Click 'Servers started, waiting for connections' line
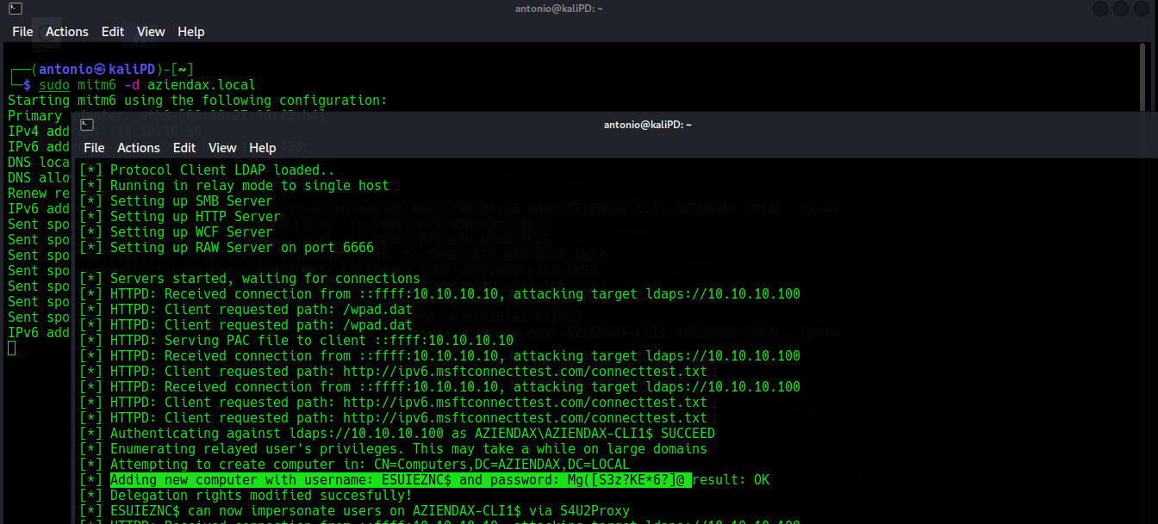Viewport: 1158px width, 524px height. 250,279
